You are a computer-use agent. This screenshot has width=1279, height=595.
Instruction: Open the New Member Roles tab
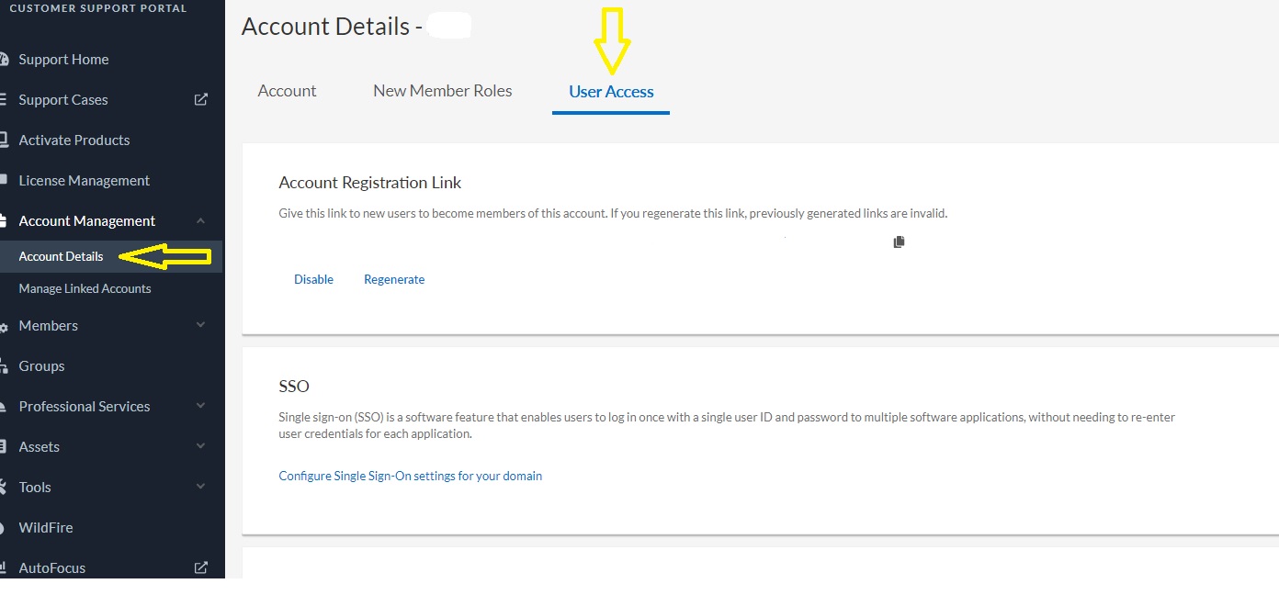click(442, 91)
